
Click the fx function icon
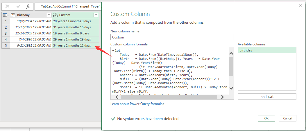[x=28, y=6]
